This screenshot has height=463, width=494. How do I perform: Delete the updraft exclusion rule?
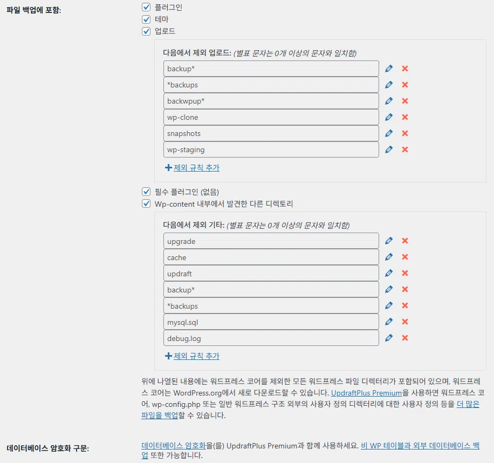coord(405,273)
